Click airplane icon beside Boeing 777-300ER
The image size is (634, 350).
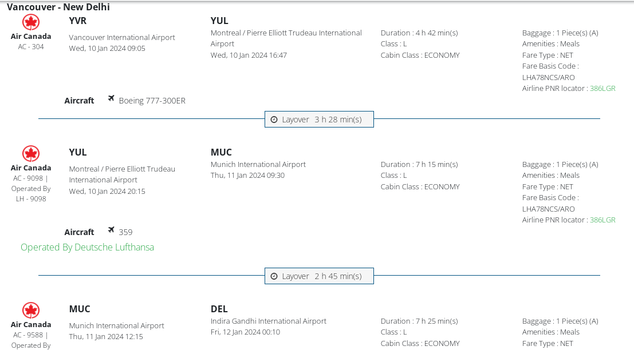pos(111,99)
